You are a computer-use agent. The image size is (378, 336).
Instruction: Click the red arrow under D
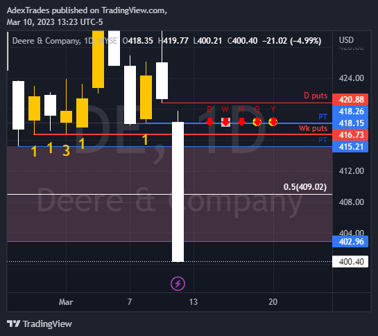point(209,122)
